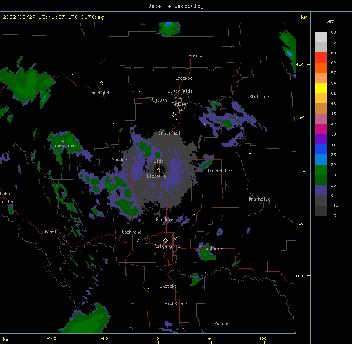Click the Strathmore city label
The image size is (352, 344).
211,248
